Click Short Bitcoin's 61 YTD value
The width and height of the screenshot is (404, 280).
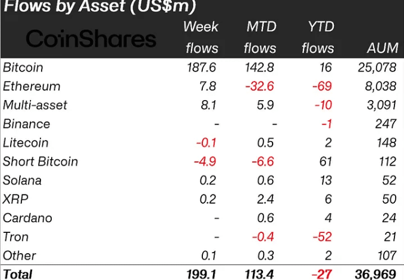(x=326, y=161)
